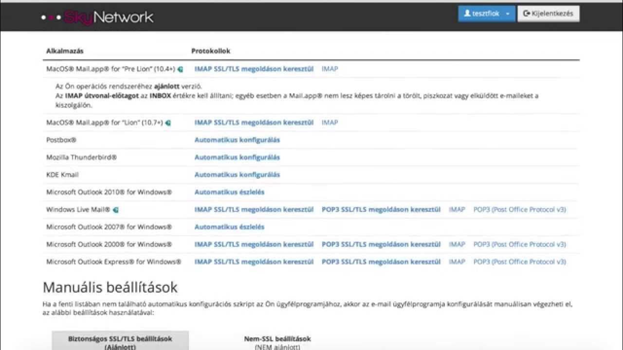This screenshot has width=623, height=350.
Task: Click the Sky Network logo
Action: coord(97,17)
